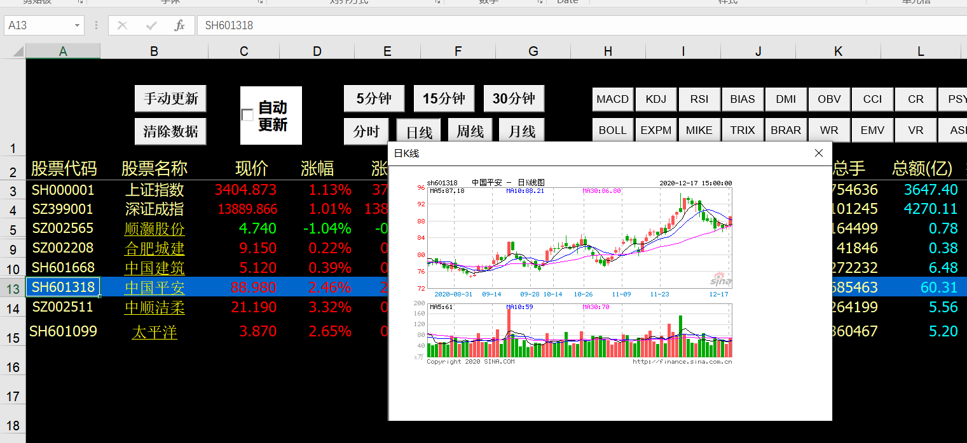The height and width of the screenshot is (443, 967).
Task: Click the EMV indicator button
Action: 872,130
